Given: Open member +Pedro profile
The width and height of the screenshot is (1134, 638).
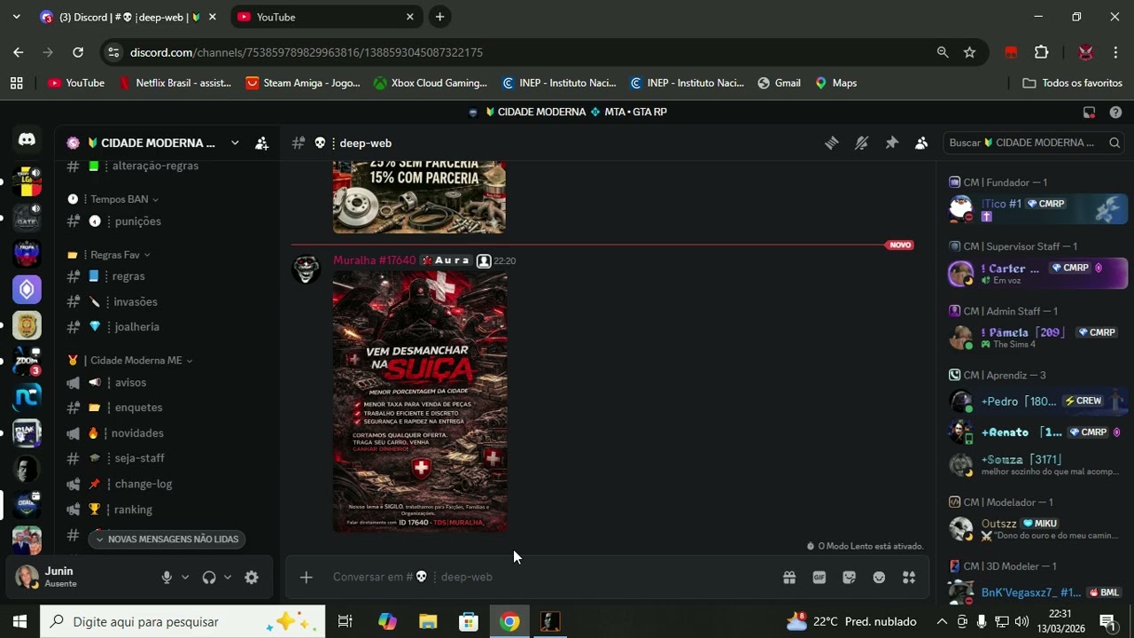Looking at the screenshot, I should point(1037,401).
